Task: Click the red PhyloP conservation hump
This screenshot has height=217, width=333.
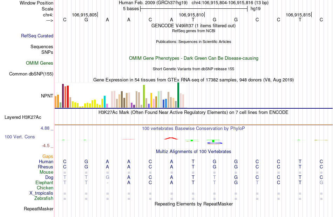Action: click(171, 138)
